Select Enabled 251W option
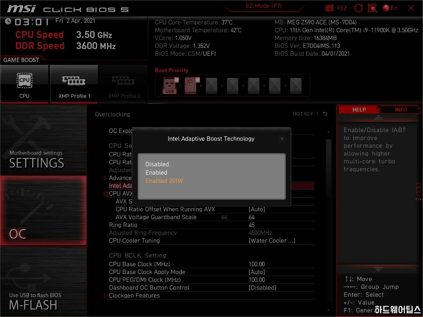Image resolution: width=423 pixels, height=317 pixels. pyautogui.click(x=164, y=181)
